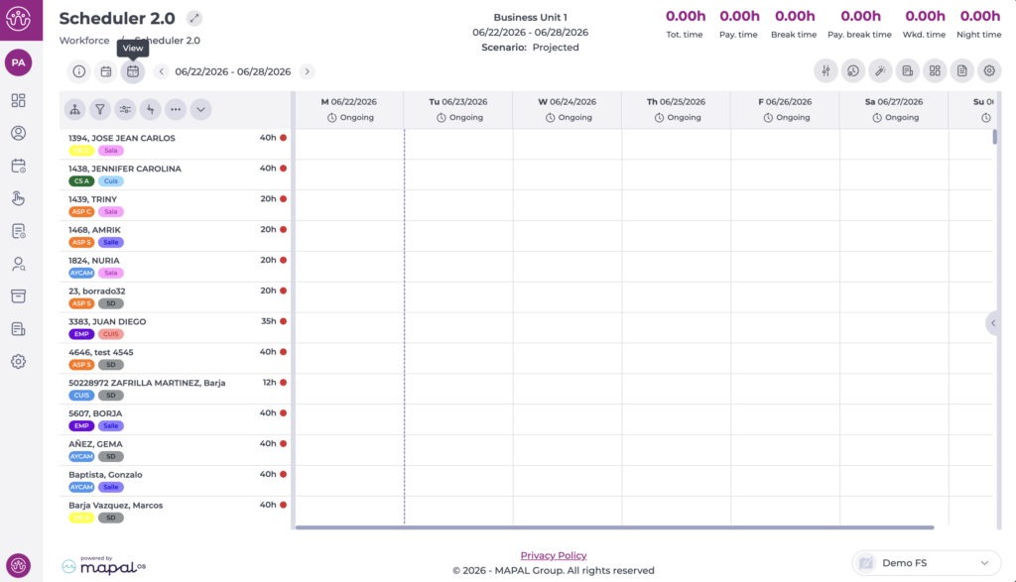
Task: Open the Privacy Policy link
Action: click(x=554, y=555)
